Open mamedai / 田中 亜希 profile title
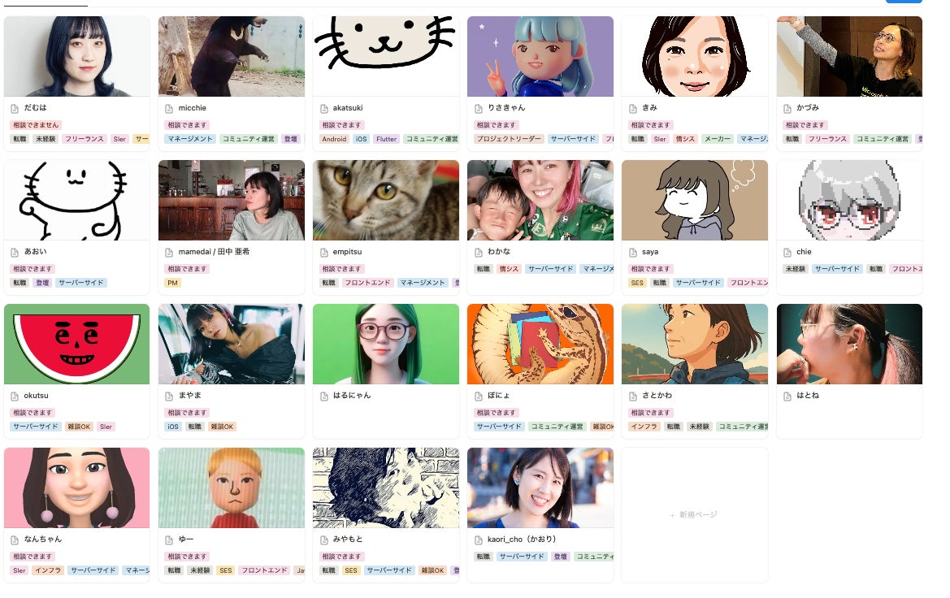Viewport: 950px width, 598px height. 214,251
